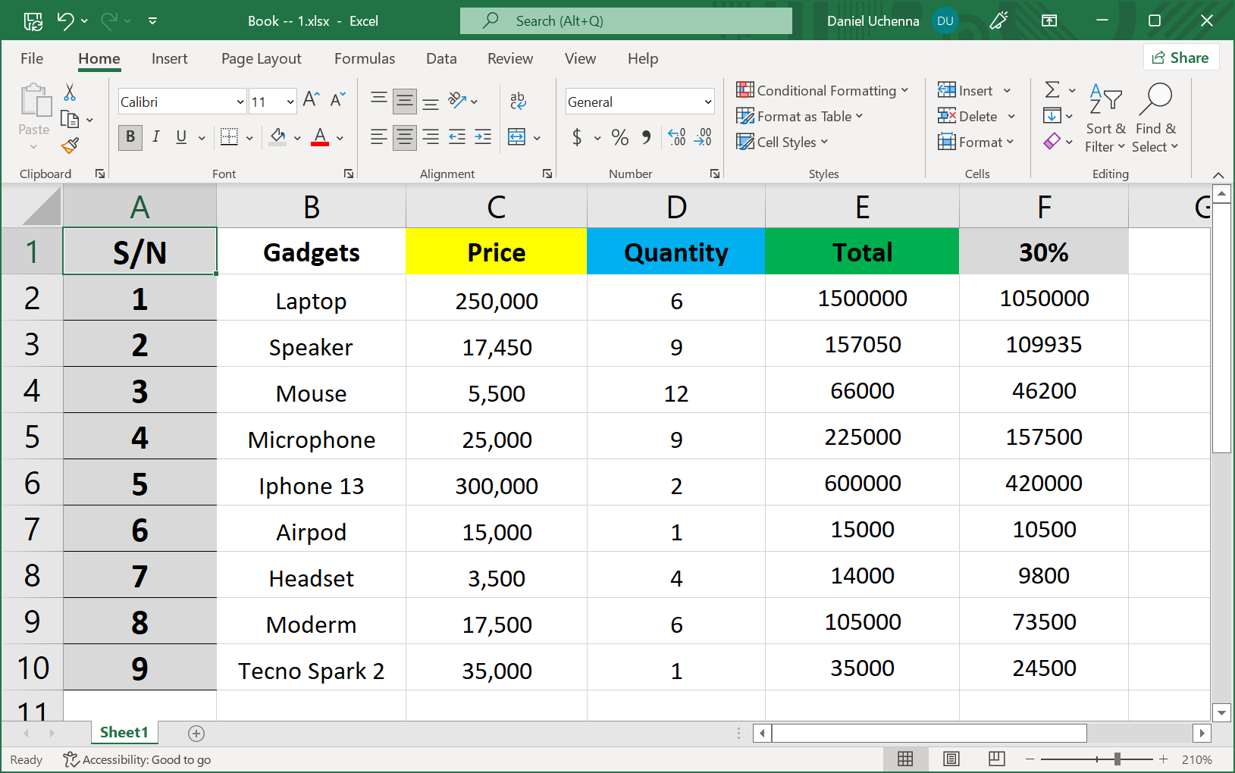Click Increase Font Size icon
1235x773 pixels.
pyautogui.click(x=311, y=100)
